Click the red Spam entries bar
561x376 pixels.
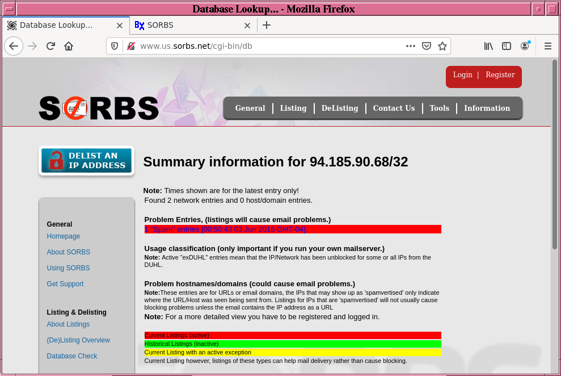(x=293, y=229)
